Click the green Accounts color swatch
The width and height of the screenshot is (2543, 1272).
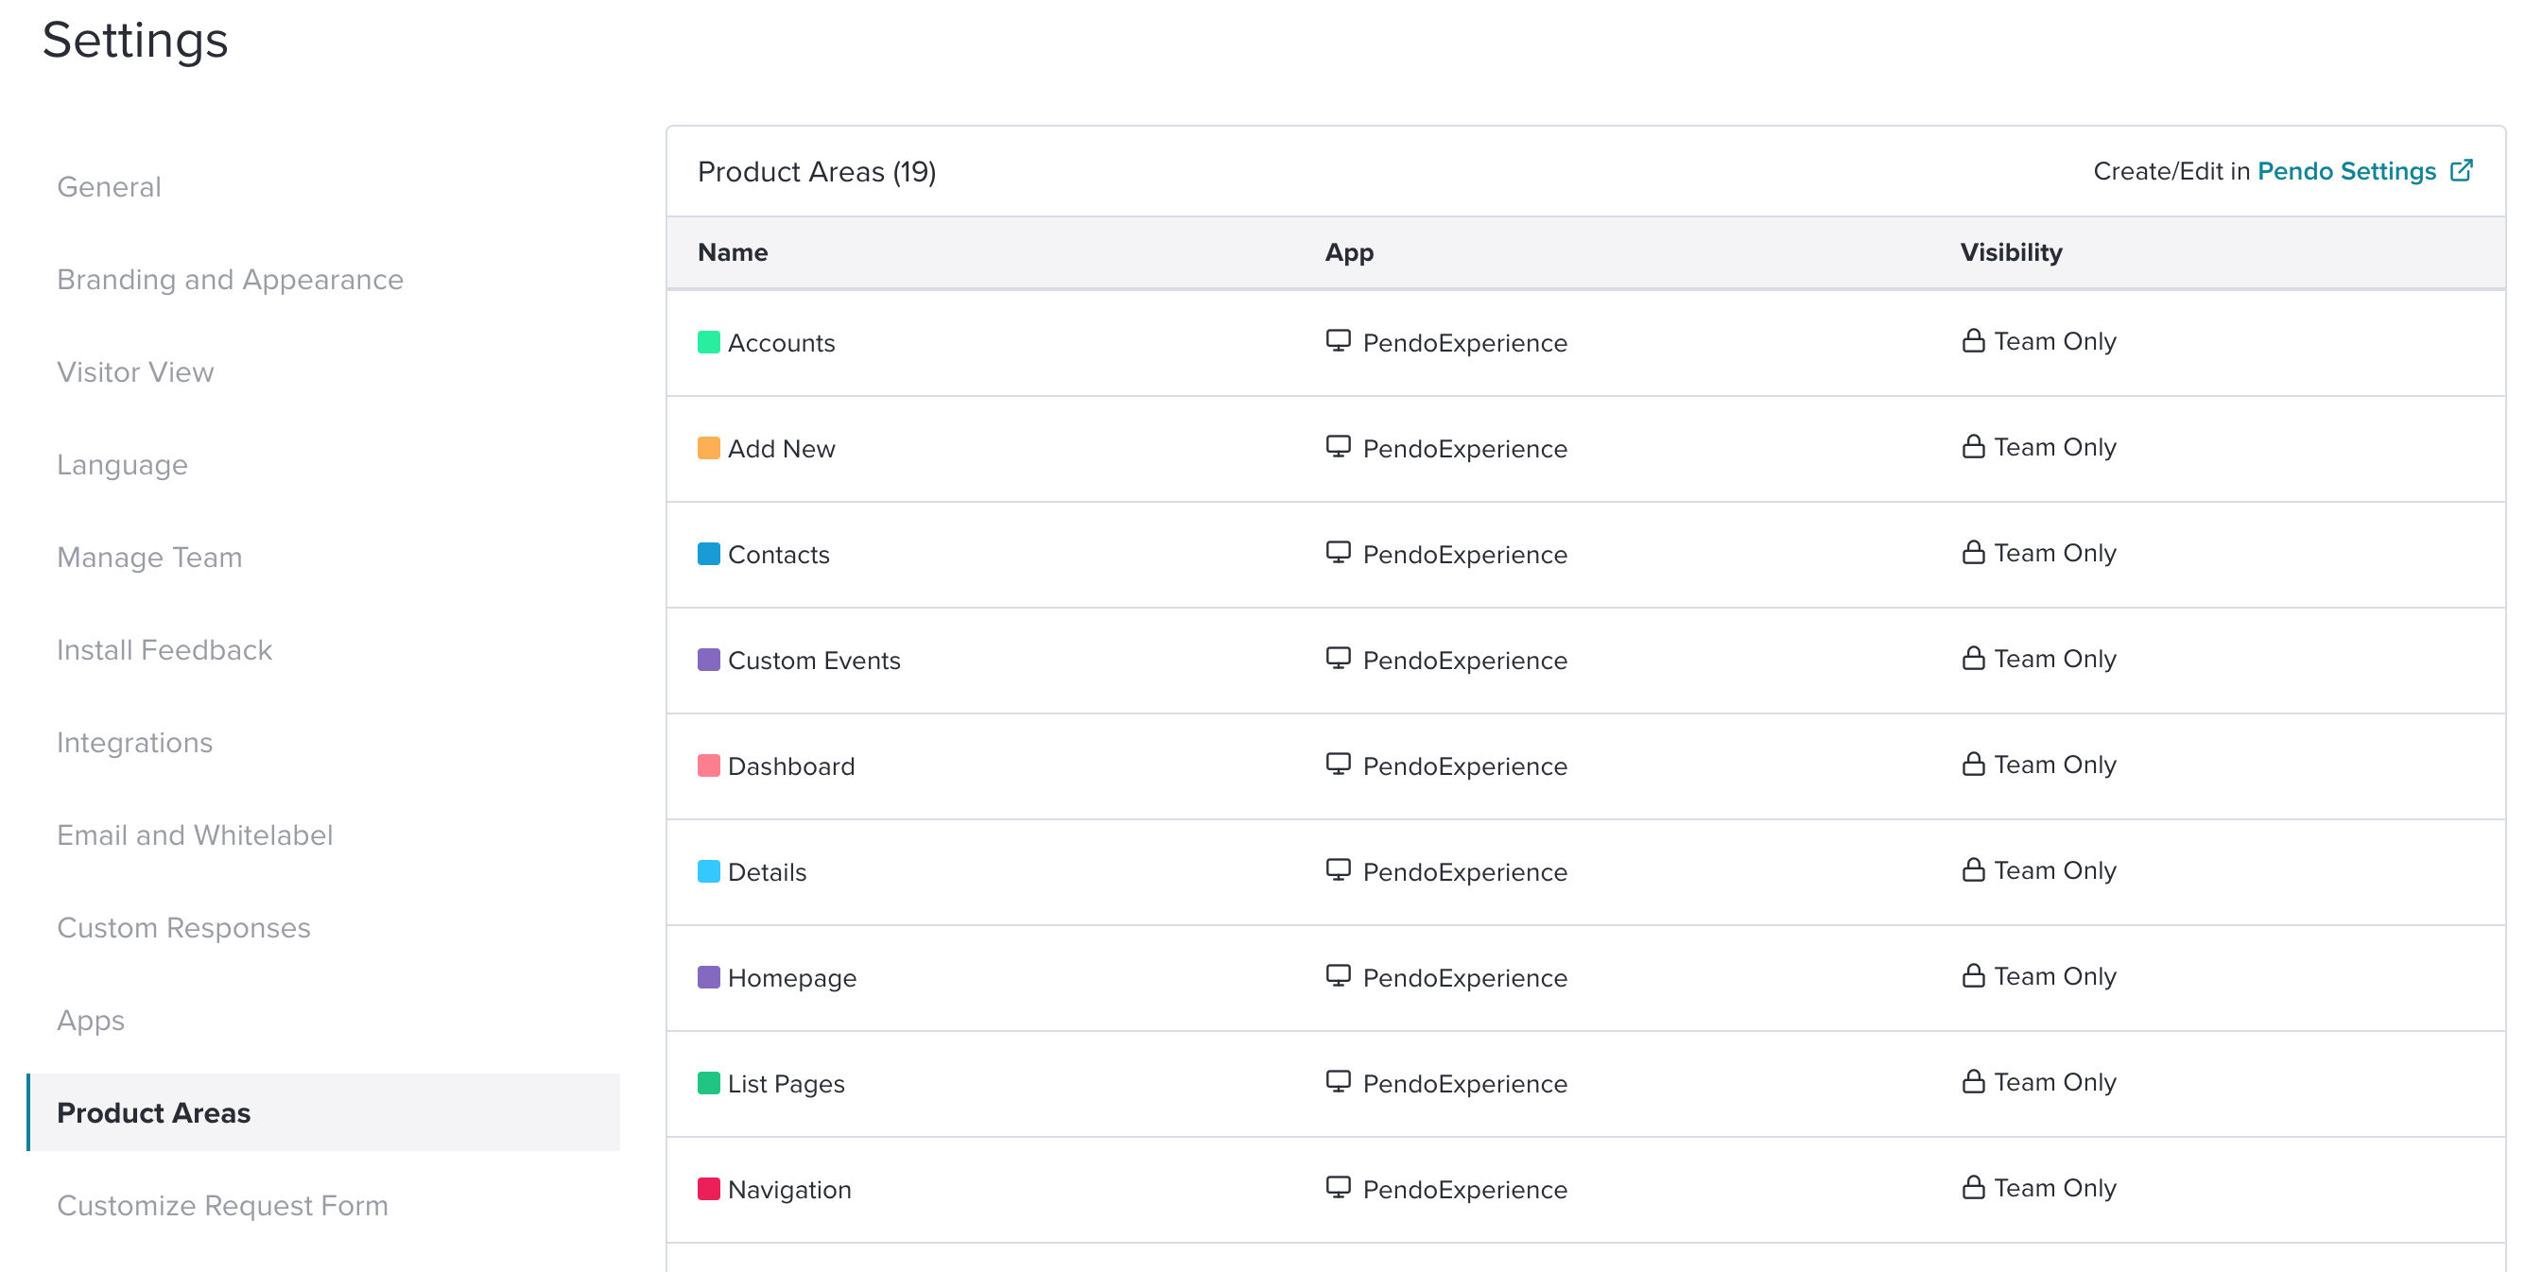[709, 342]
